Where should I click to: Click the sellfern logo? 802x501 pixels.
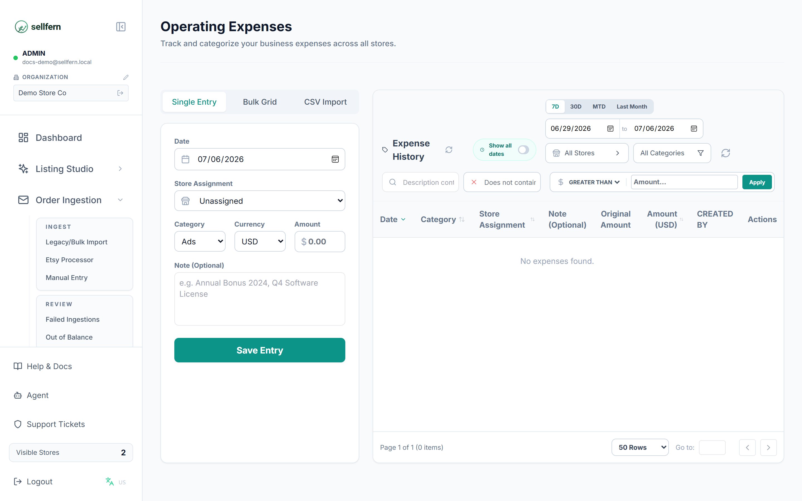[x=38, y=26]
